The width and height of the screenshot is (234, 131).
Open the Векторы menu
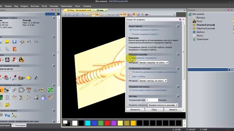tap(35, 6)
